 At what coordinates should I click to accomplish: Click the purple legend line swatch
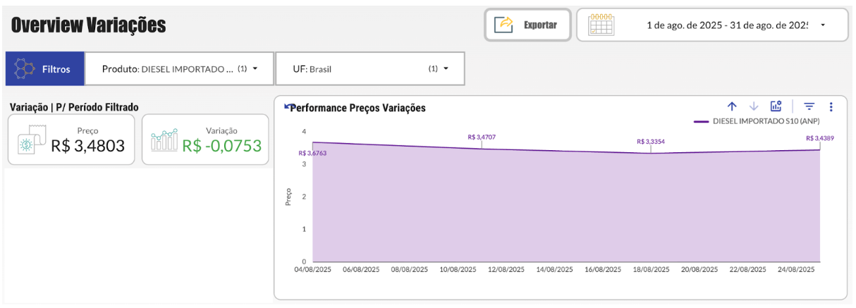701,121
